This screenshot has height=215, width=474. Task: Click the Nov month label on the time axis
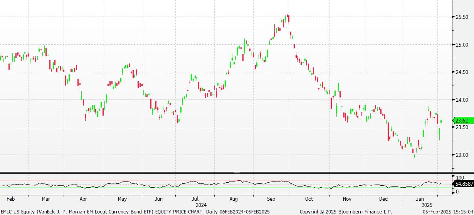tap(347, 199)
